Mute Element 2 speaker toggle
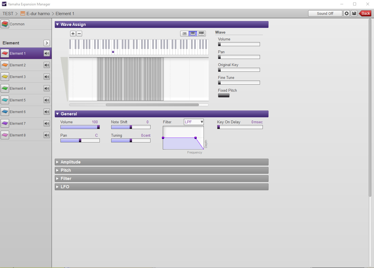Screen dimensions: 374x268 (x=47, y=65)
